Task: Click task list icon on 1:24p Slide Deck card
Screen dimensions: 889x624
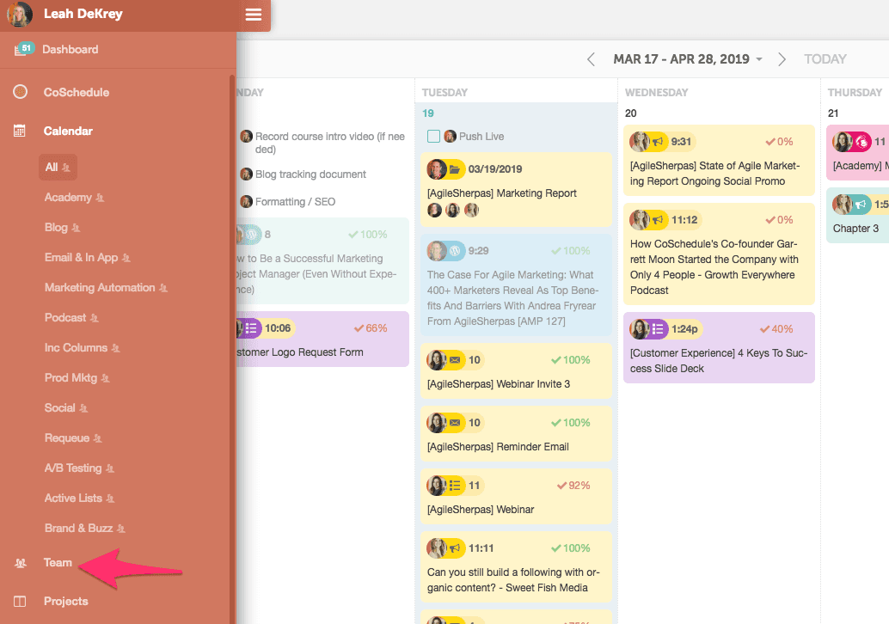Action: 658,328
